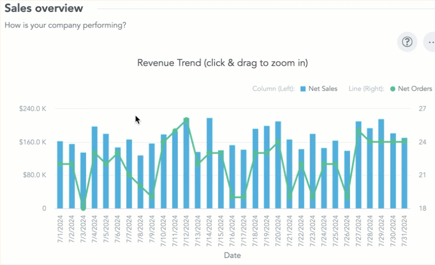Click the Net Orders point for 7/16/2024
Image resolution: width=435 pixels, height=265 pixels.
(x=232, y=197)
